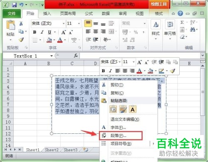
Task: Click the orientation text angle icon
Action: pyautogui.click(x=106, y=40)
